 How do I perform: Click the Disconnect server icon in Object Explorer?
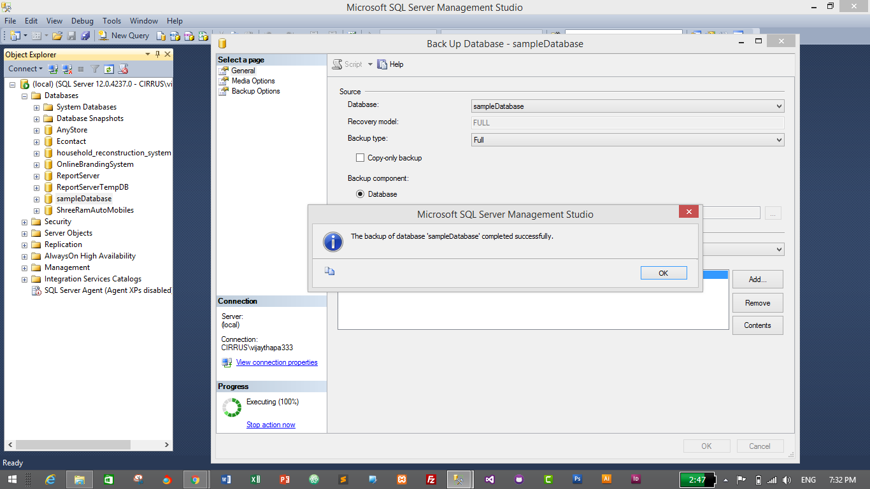tap(66, 68)
